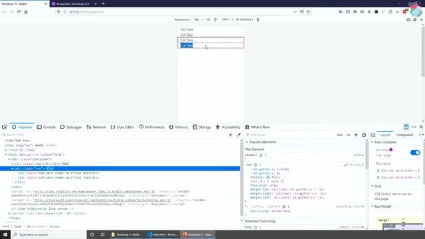This screenshot has height=239, width=425.
Task: Collapse the body element node
Action: click(x=6, y=155)
